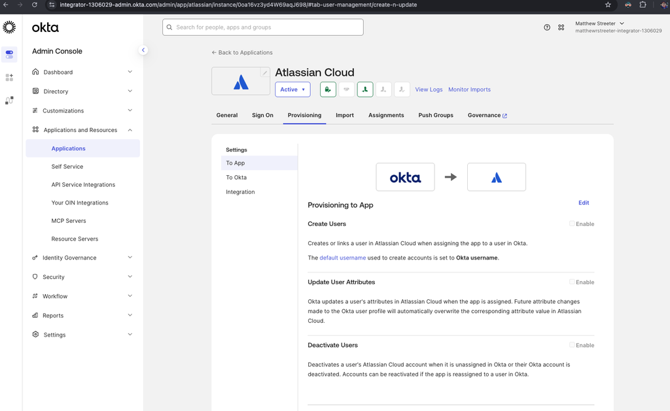Expand the Reports menu chevron
The width and height of the screenshot is (670, 411).
click(130, 315)
